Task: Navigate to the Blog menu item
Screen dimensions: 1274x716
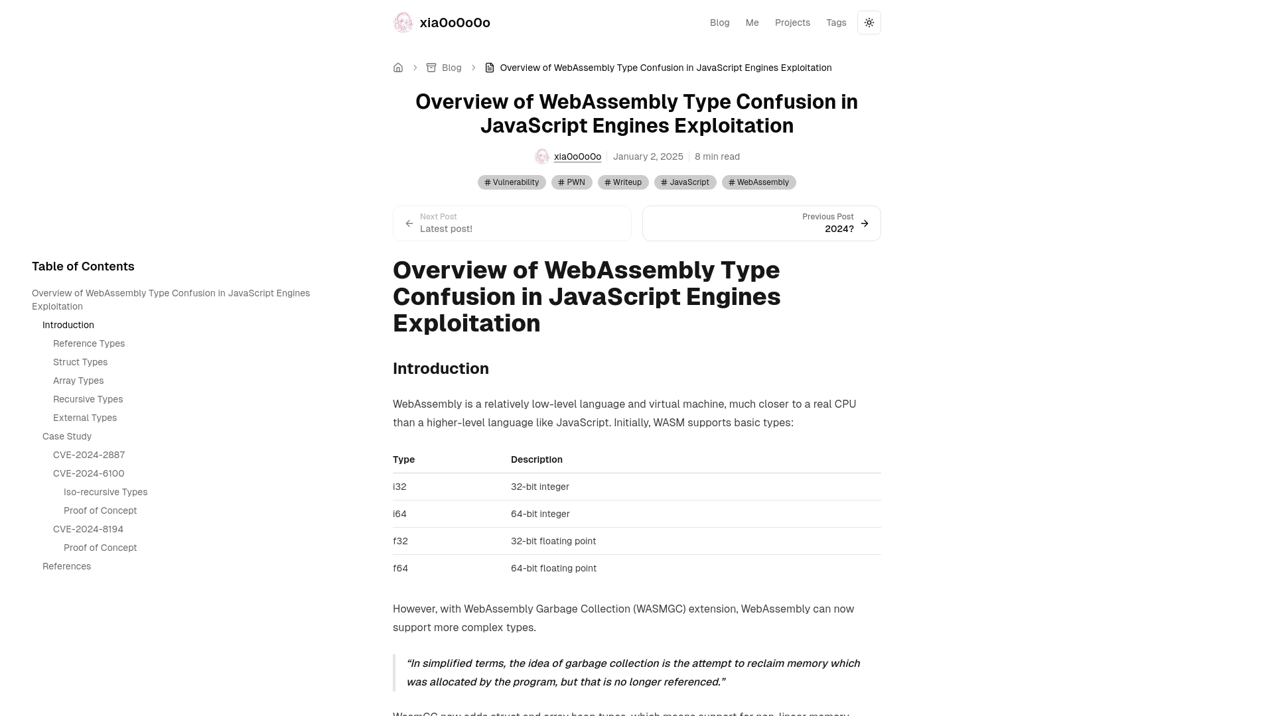Action: coord(719,22)
